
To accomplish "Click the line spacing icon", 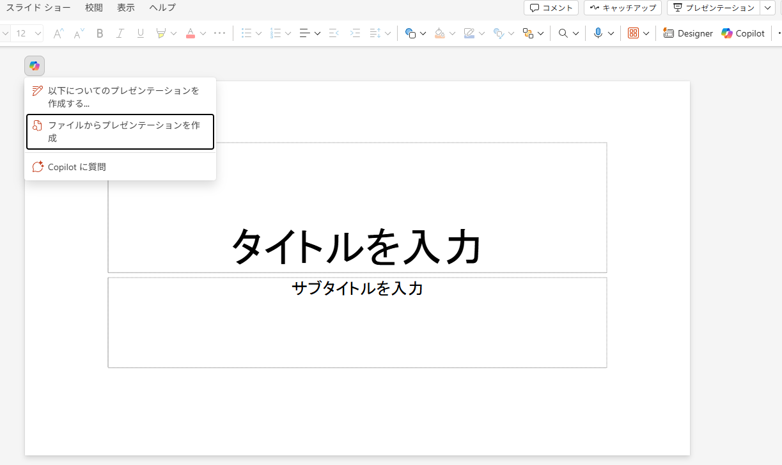I will pos(375,33).
